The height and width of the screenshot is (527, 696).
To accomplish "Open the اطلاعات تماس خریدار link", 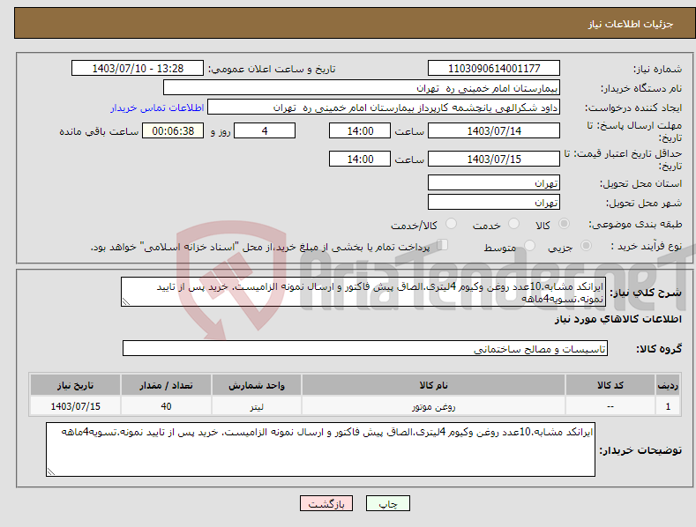I will coord(157,108).
